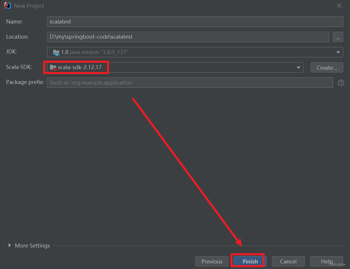This screenshot has height=269, width=350.
Task: Click the scala-sdk-2.12.17 library icon
Action: click(53, 67)
